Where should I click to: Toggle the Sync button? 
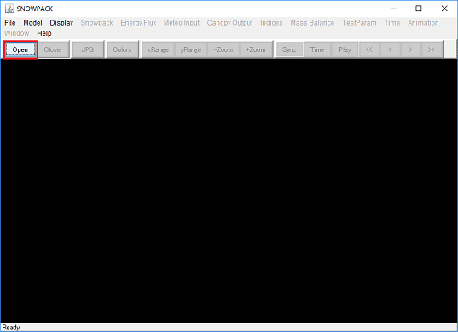289,49
